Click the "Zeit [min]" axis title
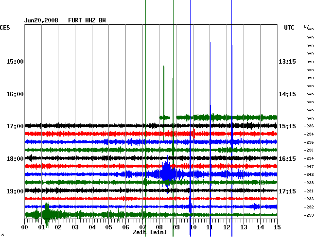Image resolution: width=316 pixels, height=240 pixels. coord(150,232)
